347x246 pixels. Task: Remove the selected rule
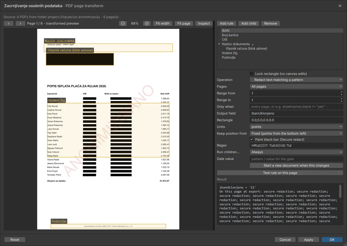tap(270, 23)
